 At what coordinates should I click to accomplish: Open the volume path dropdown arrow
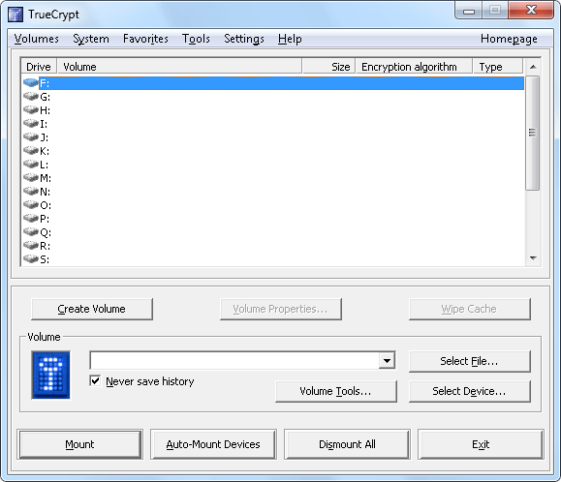[387, 360]
